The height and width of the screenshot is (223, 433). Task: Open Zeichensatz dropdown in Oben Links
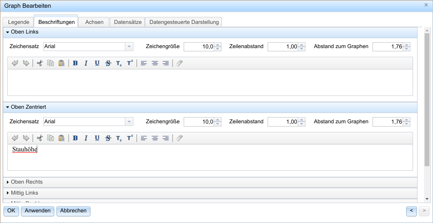129,47
